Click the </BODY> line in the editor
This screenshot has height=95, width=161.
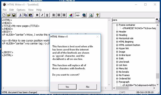click(8, 52)
